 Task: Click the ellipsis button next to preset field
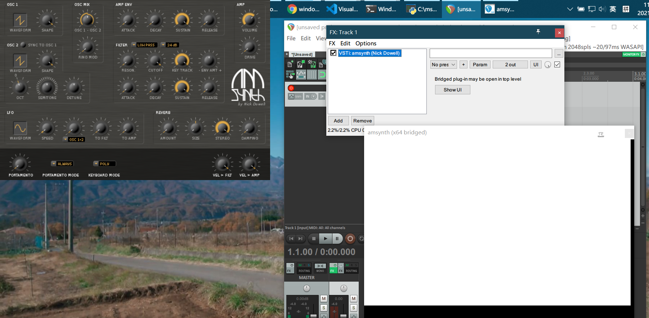click(x=559, y=54)
